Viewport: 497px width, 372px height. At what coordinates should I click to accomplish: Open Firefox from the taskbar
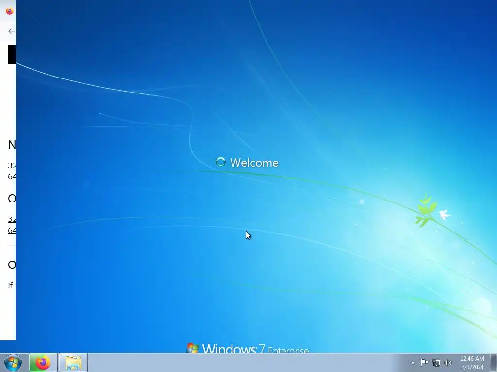coord(43,362)
